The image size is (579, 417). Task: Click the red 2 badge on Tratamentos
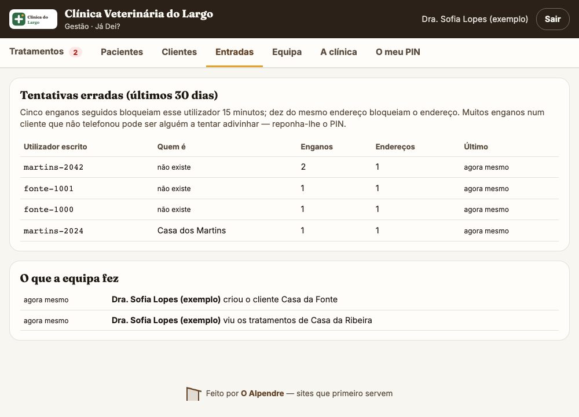point(75,52)
